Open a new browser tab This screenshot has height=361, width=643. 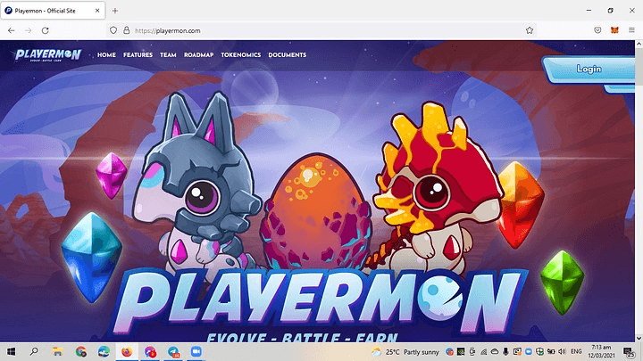115,10
